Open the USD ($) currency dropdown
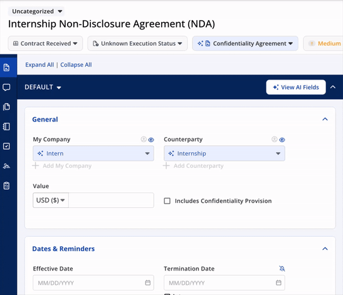This screenshot has height=295, width=343. coord(51,200)
